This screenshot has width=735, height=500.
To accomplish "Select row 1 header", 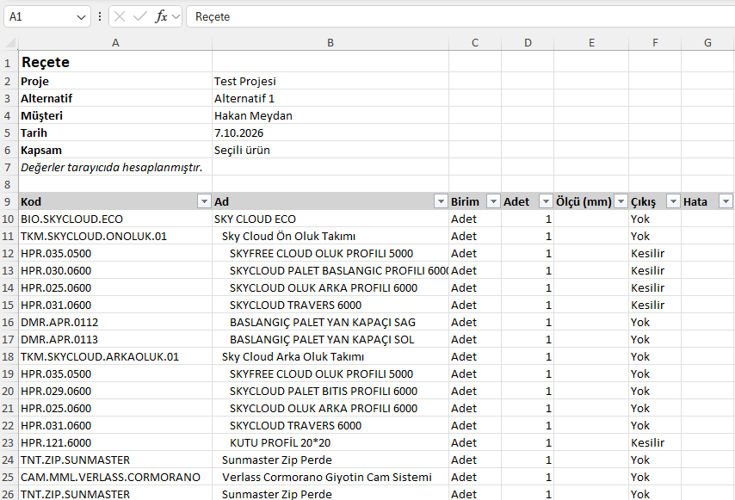I will pyautogui.click(x=8, y=62).
